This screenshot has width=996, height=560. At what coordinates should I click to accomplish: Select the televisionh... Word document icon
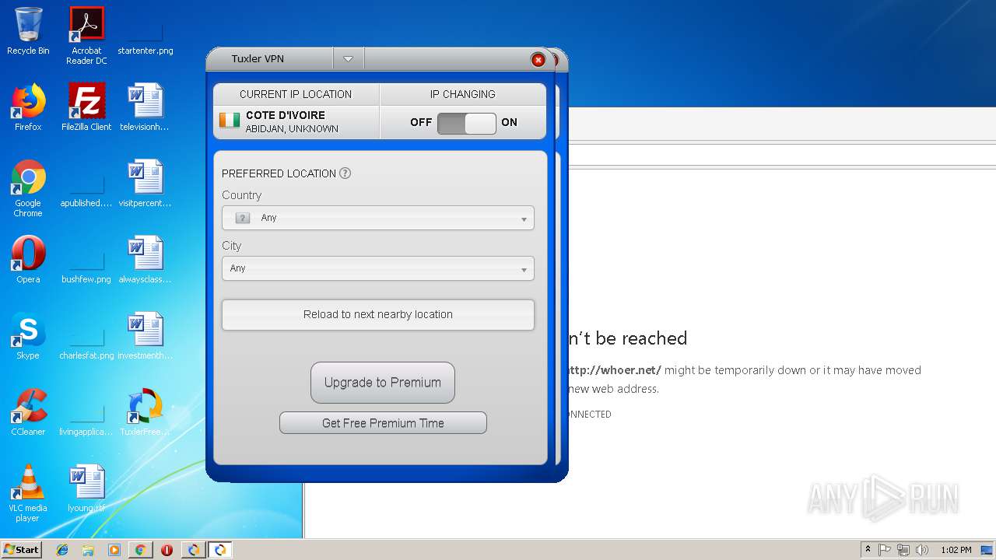(146, 107)
